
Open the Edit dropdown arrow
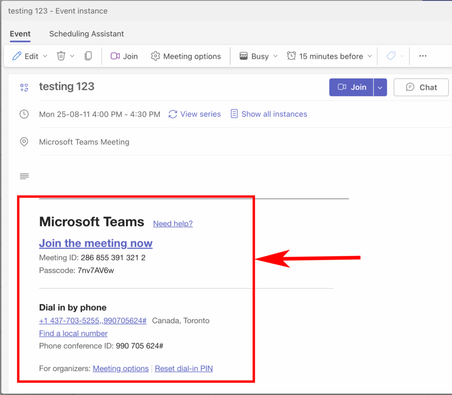coord(45,56)
